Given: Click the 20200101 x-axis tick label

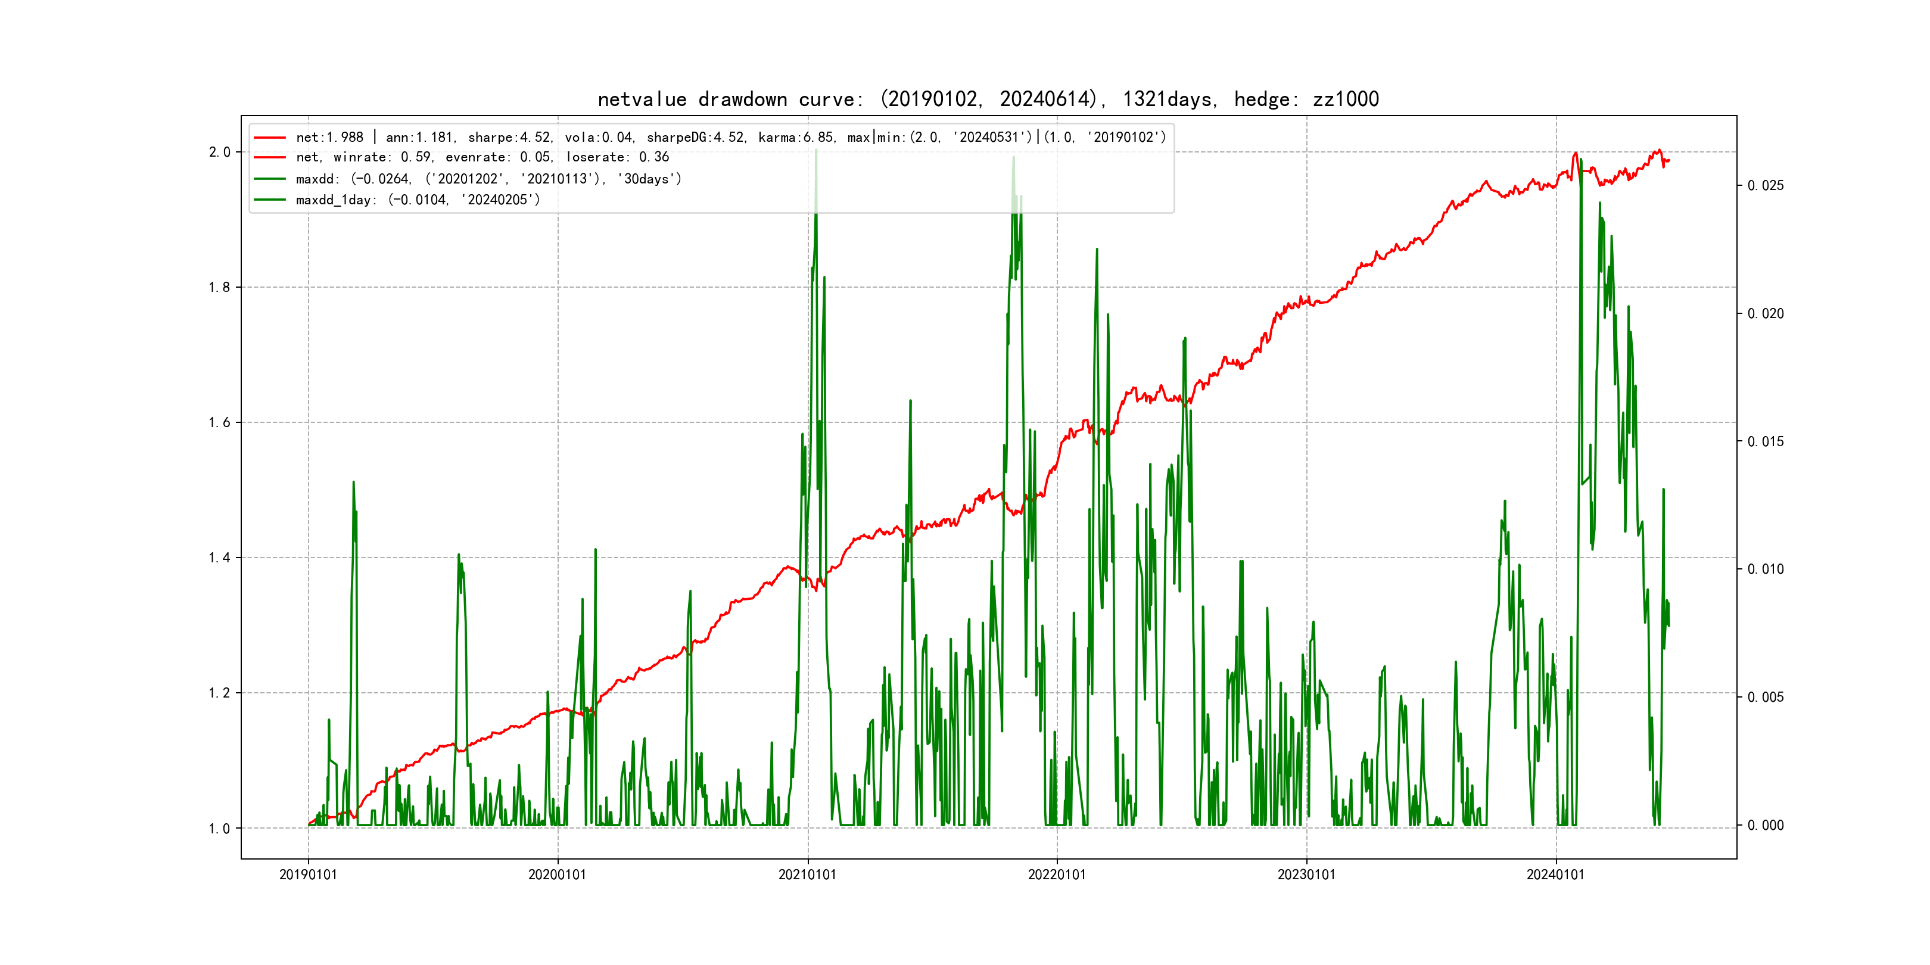Looking at the screenshot, I should [558, 875].
